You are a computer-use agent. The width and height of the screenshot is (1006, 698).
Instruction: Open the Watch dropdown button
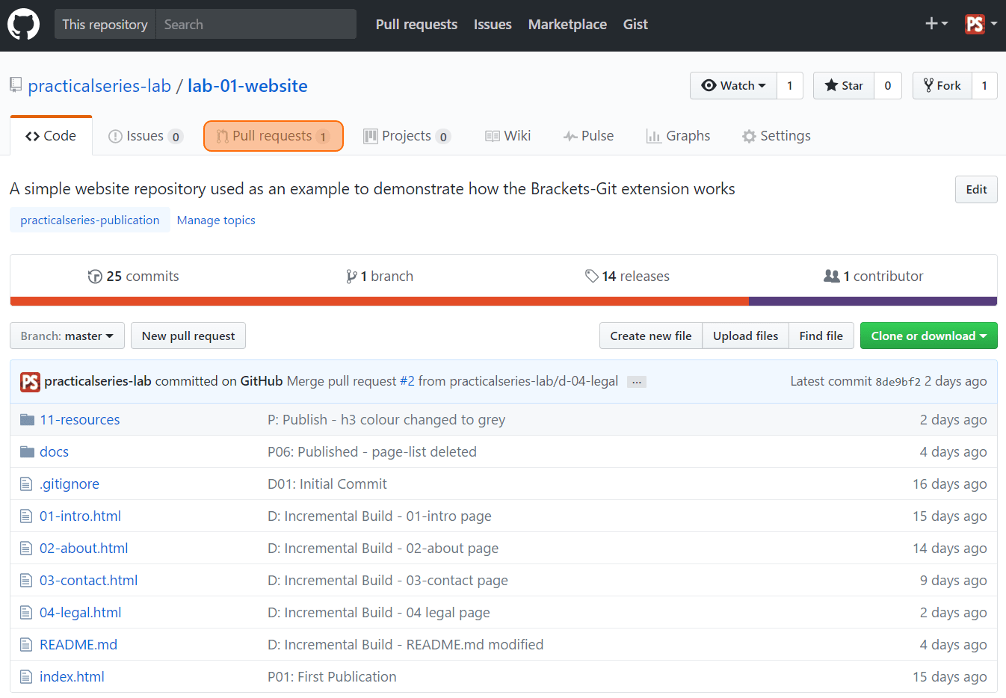733,86
